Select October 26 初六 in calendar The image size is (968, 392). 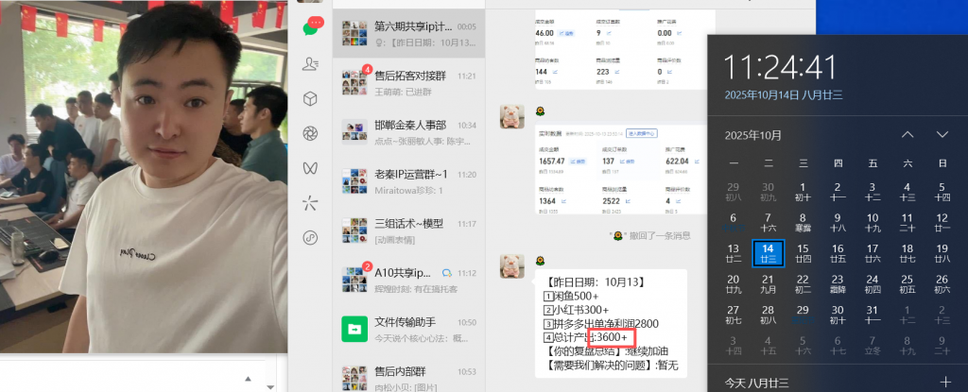coord(942,284)
